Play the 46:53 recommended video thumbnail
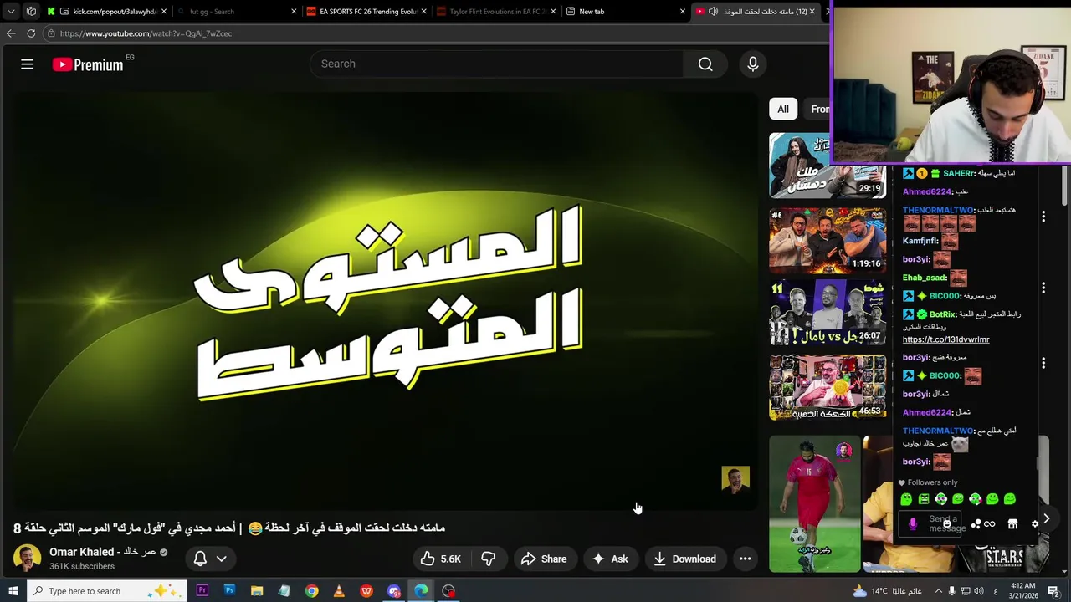The height and width of the screenshot is (602, 1071). pos(828,387)
